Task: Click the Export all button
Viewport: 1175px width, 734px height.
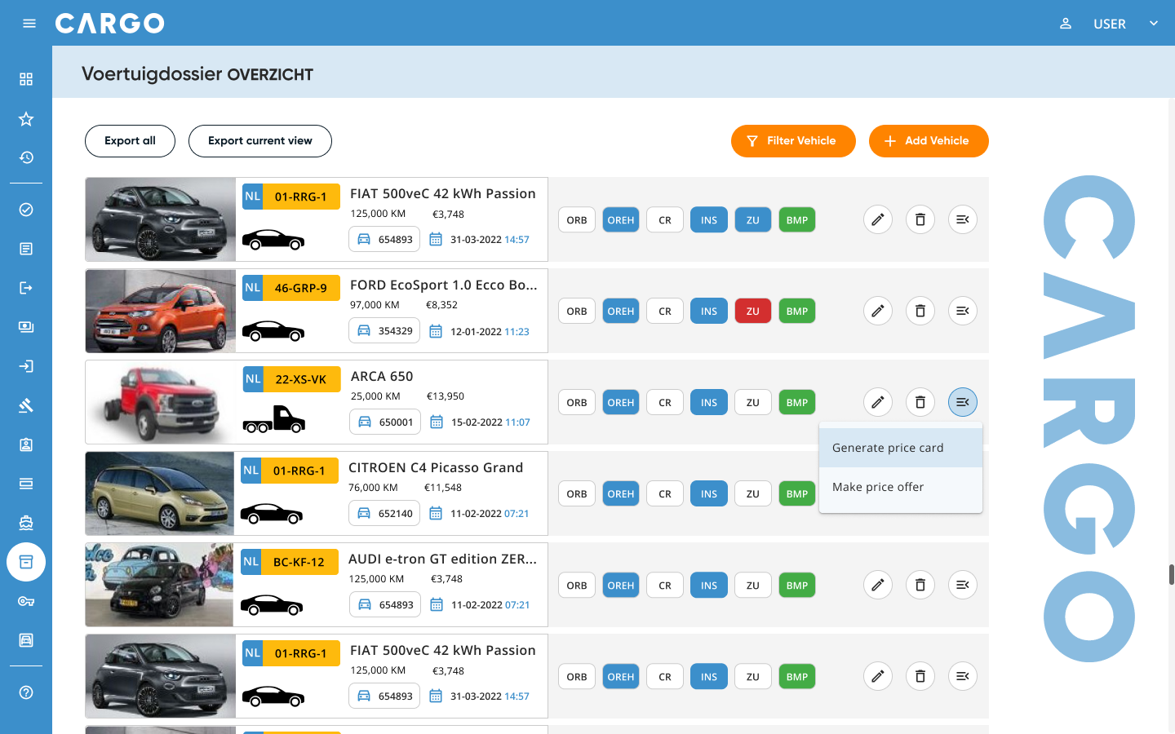Action: 130,140
